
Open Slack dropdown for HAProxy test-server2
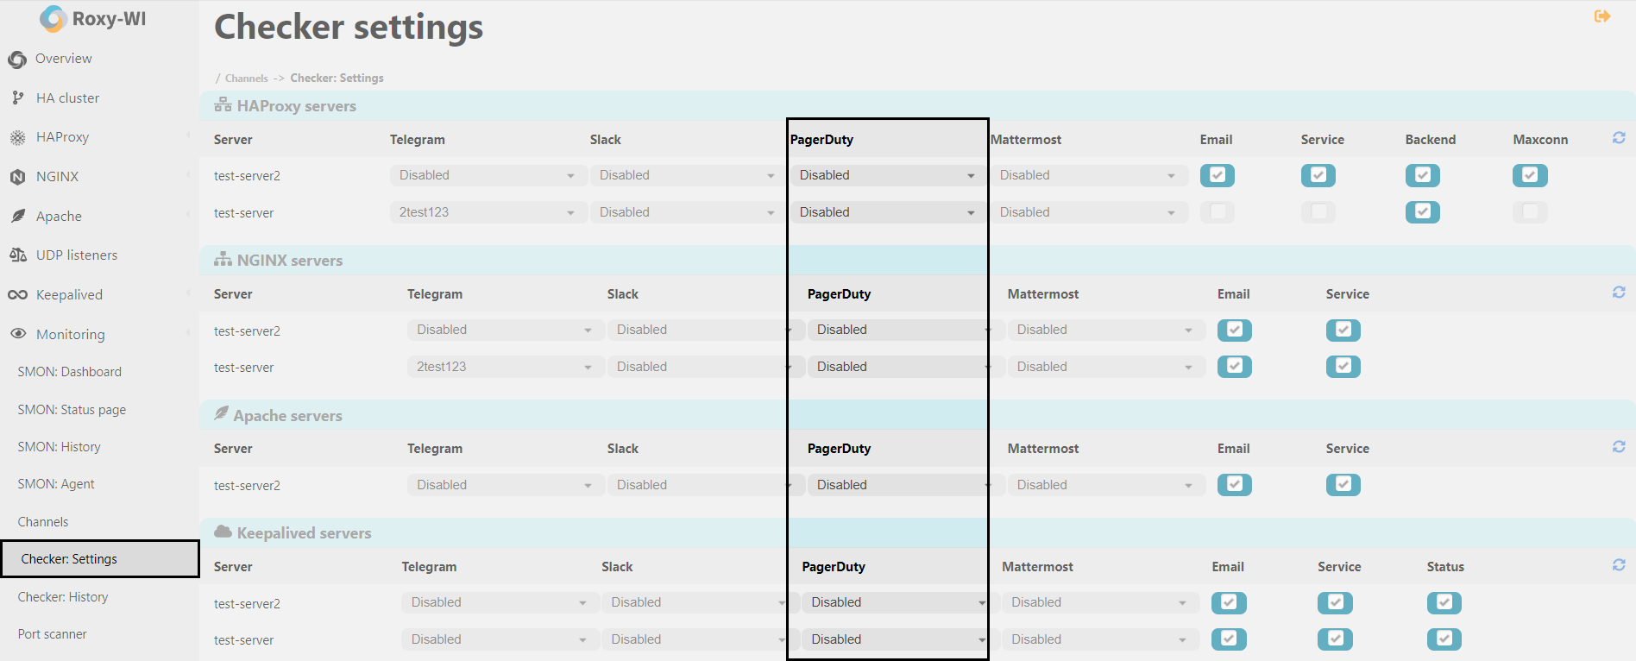(687, 175)
